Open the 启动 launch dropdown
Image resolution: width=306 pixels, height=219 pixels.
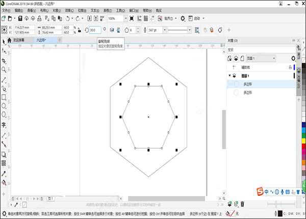point(203,18)
